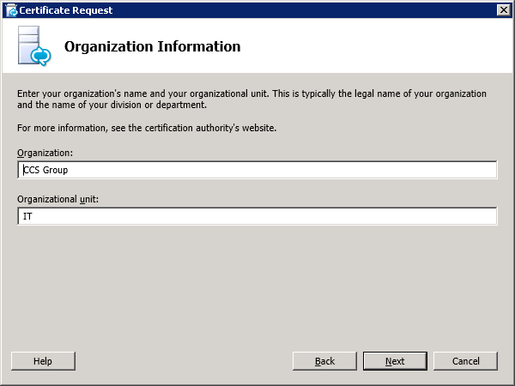This screenshot has height=386, width=515.
Task: Click the 'For more information' note
Action: pyautogui.click(x=146, y=128)
